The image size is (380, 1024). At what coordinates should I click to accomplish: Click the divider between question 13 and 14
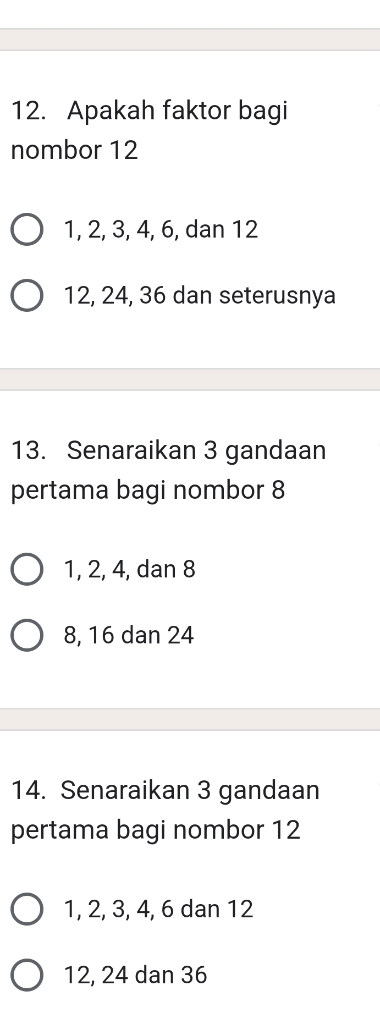[190, 717]
